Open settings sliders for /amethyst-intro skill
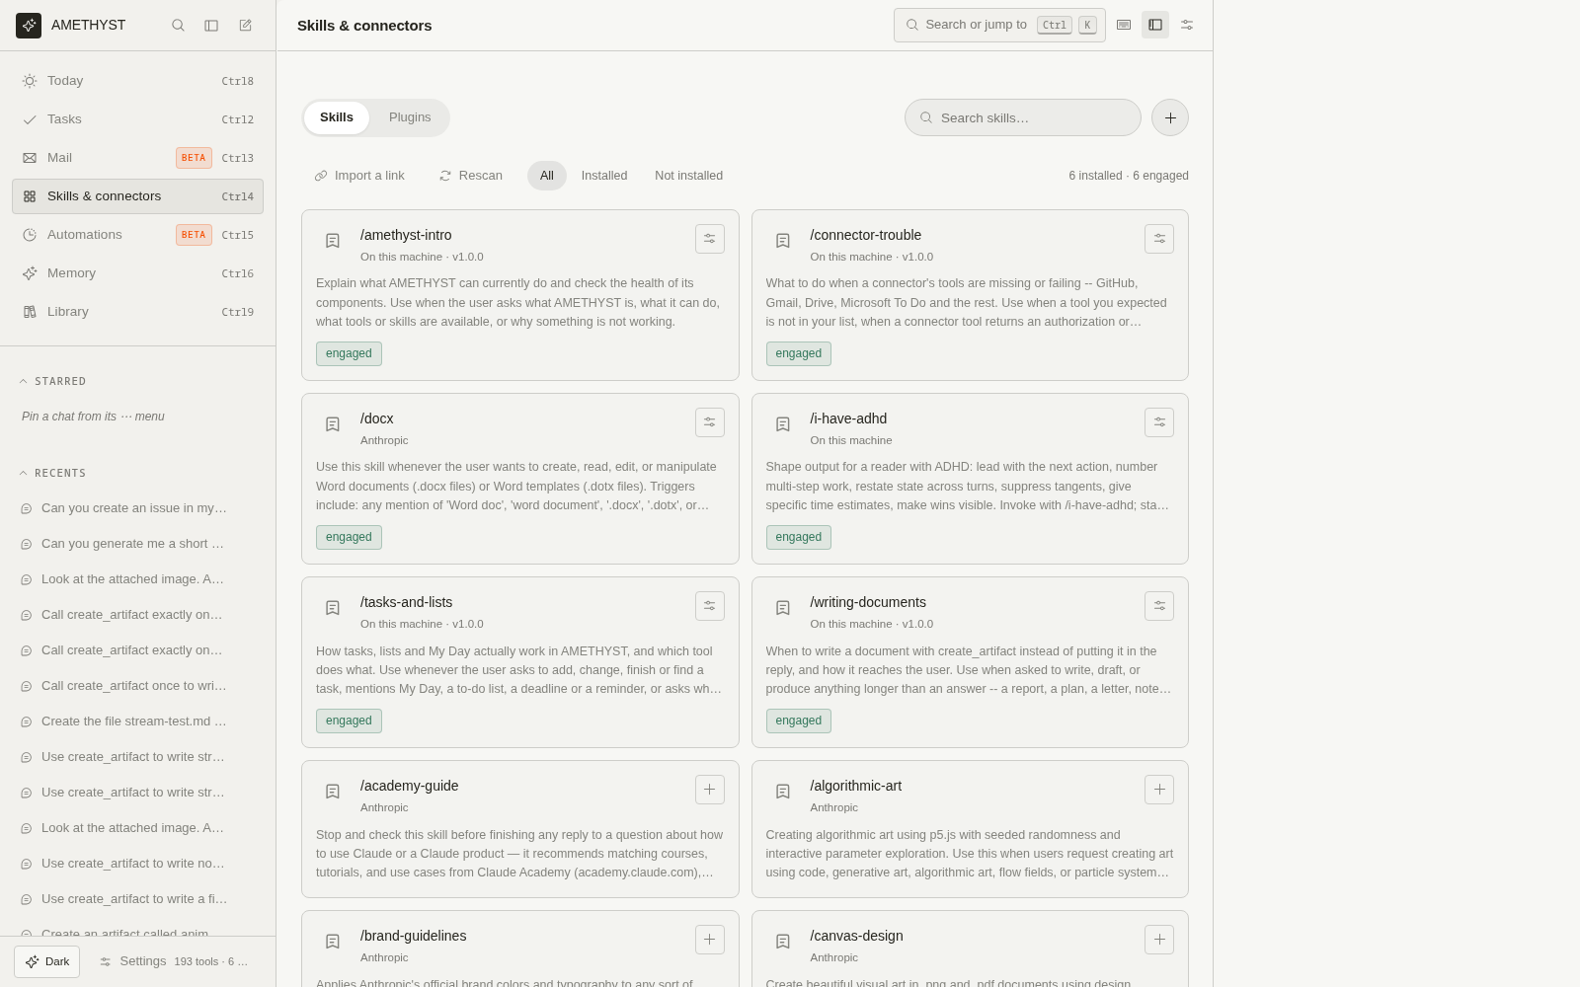 [710, 239]
